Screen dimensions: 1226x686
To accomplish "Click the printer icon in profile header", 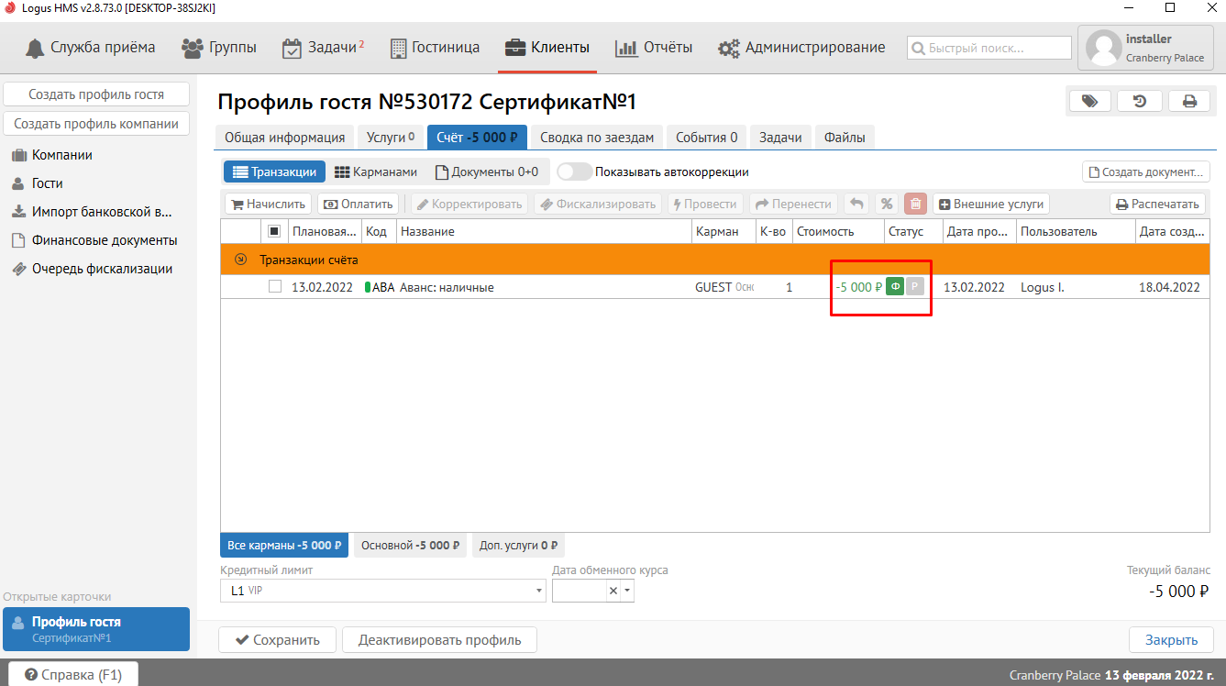I will (x=1189, y=101).
